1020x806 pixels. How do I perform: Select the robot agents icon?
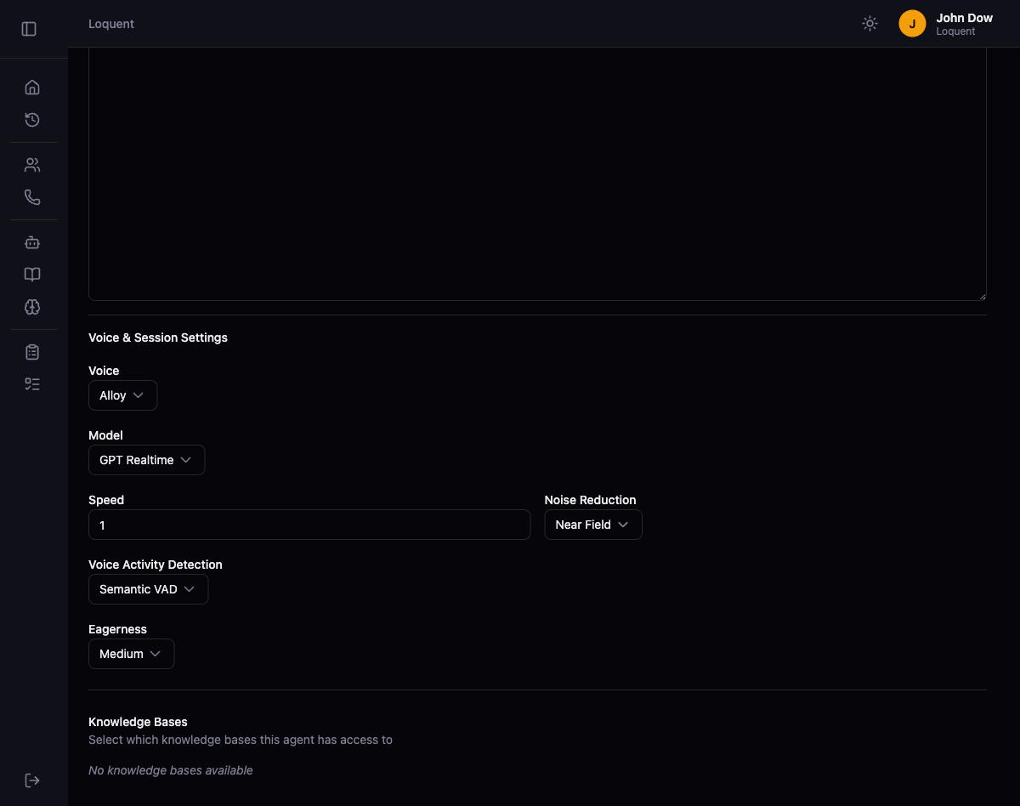tap(32, 242)
